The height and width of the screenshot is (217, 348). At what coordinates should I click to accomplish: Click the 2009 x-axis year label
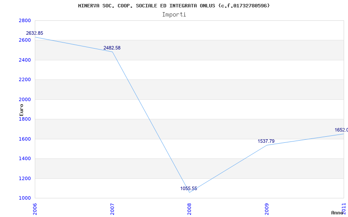click(267, 209)
